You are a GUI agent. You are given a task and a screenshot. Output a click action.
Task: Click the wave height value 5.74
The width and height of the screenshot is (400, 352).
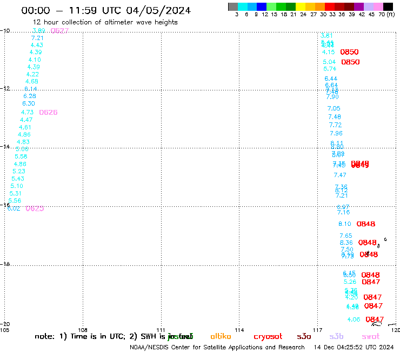[x=330, y=69]
